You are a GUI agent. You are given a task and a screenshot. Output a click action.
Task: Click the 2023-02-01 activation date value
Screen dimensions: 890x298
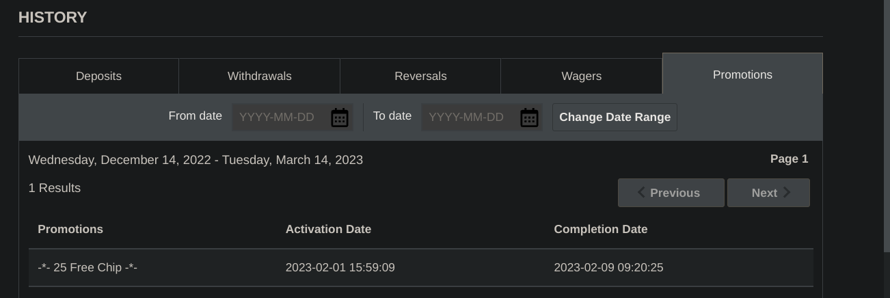click(340, 267)
